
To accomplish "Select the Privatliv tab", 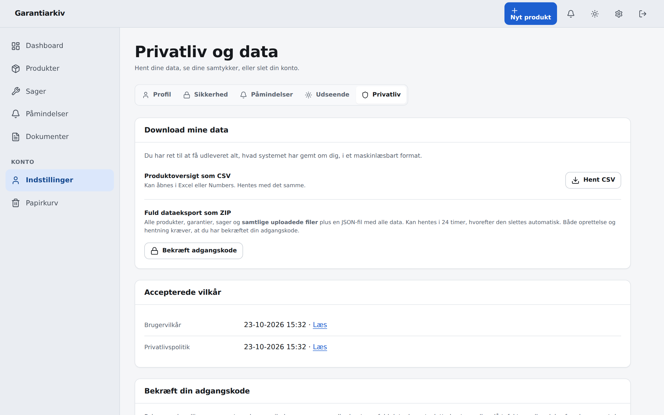I will pos(381,95).
